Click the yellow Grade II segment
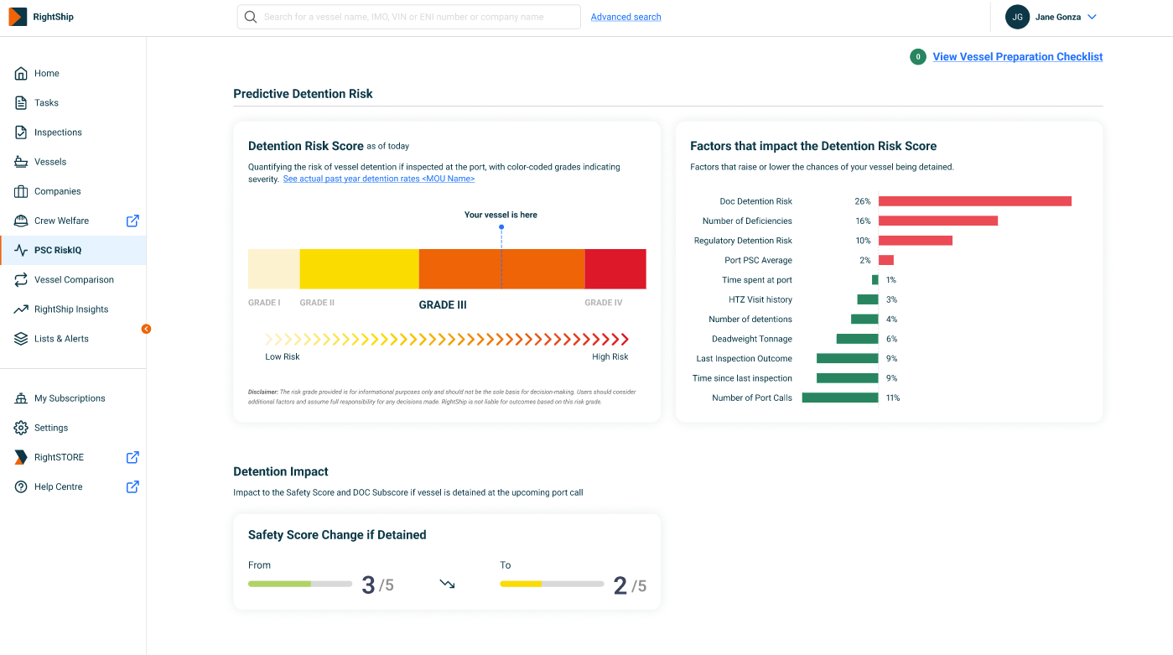 click(360, 269)
